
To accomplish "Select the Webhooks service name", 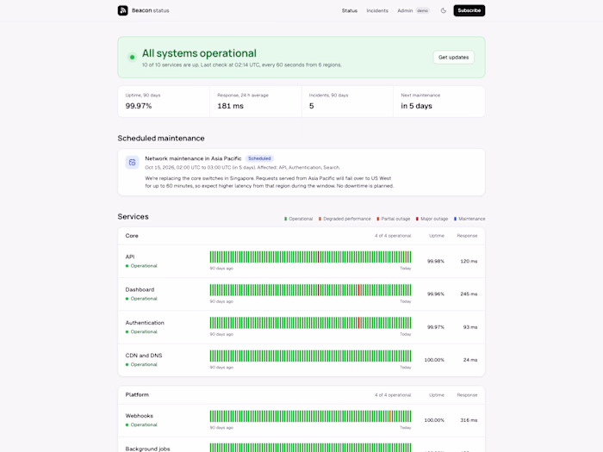I will click(140, 416).
